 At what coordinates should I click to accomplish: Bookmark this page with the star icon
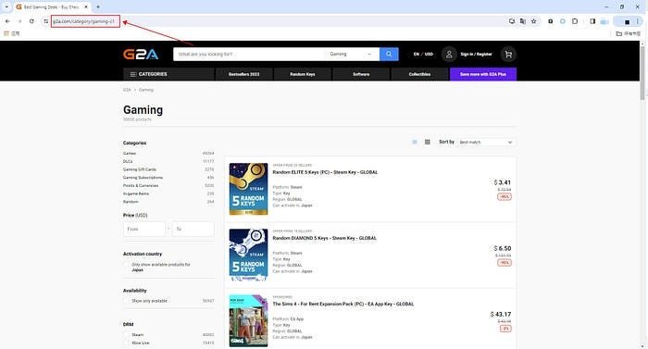pos(533,21)
